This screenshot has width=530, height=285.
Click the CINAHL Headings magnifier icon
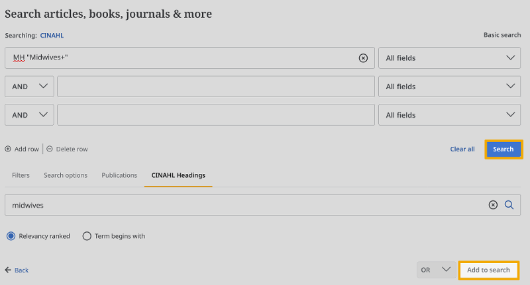pyautogui.click(x=509, y=205)
